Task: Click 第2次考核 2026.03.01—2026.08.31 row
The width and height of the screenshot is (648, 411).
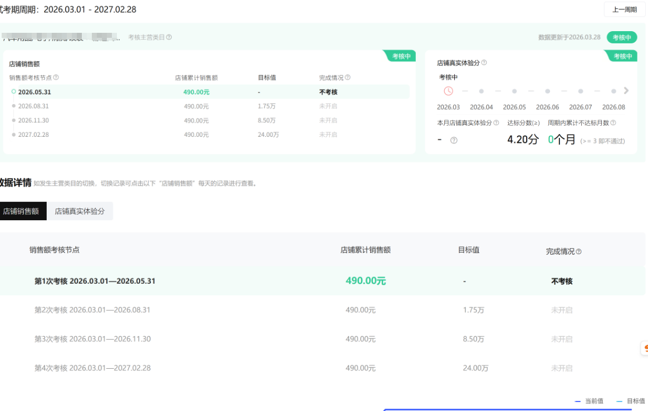Action: coord(322,310)
